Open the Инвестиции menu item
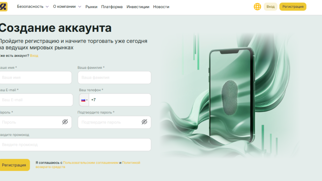 138,7
